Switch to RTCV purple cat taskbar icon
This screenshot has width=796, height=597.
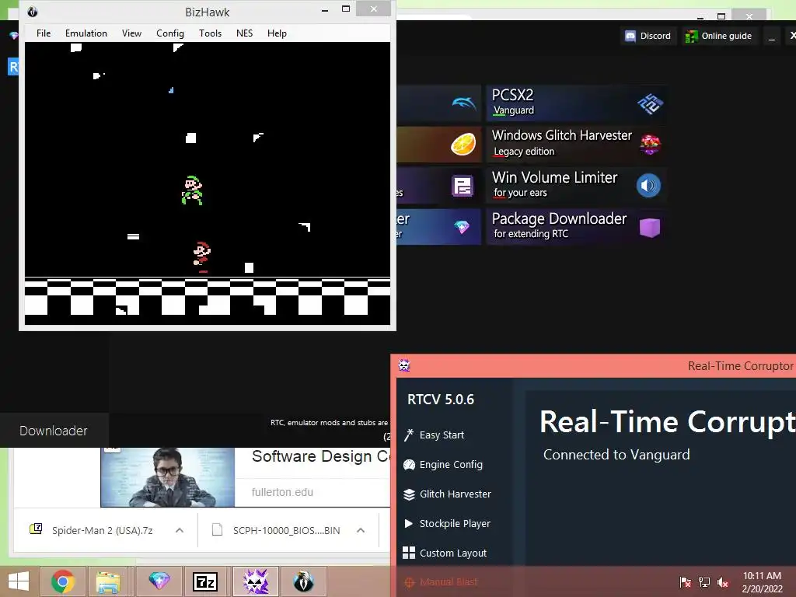256,581
